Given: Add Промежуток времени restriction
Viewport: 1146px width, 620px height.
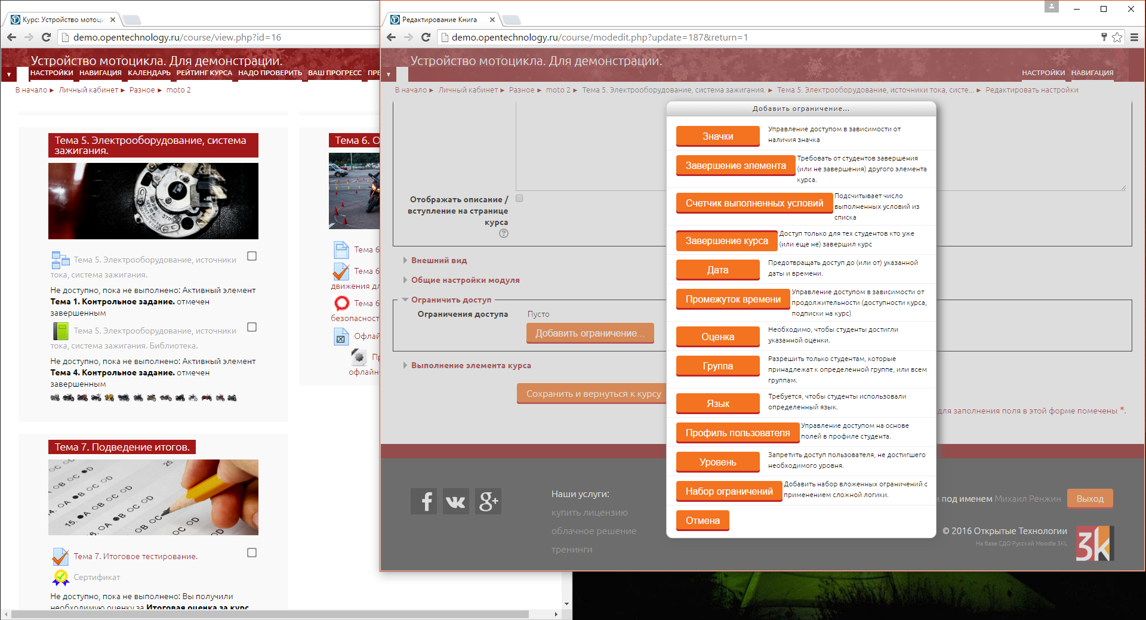Looking at the screenshot, I should tap(733, 299).
